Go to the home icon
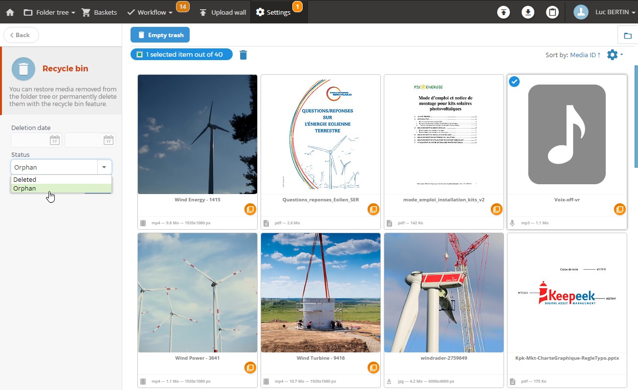 pos(10,12)
